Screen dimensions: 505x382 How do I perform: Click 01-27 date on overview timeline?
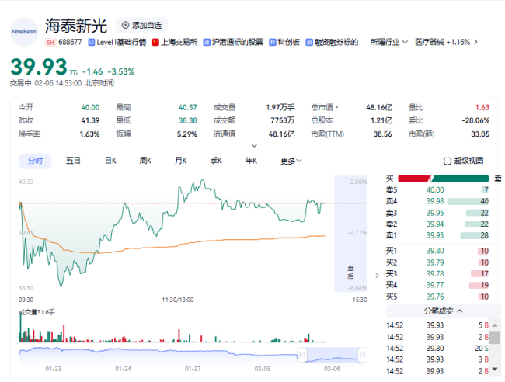tap(193, 369)
